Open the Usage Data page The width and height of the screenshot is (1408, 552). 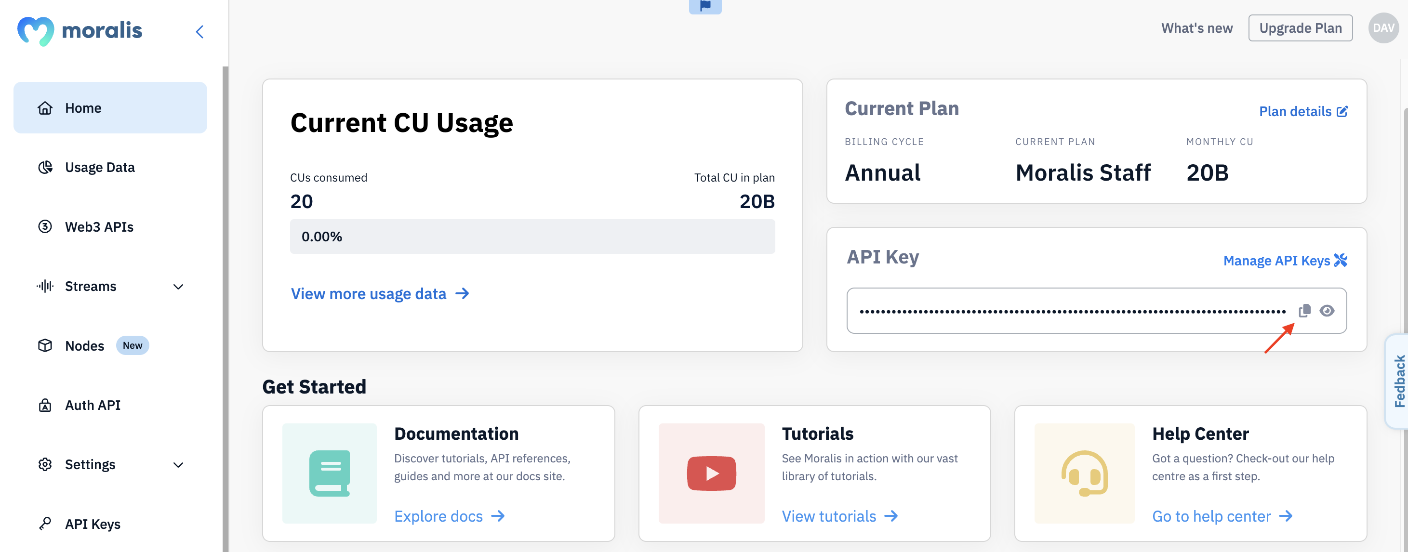click(x=99, y=167)
